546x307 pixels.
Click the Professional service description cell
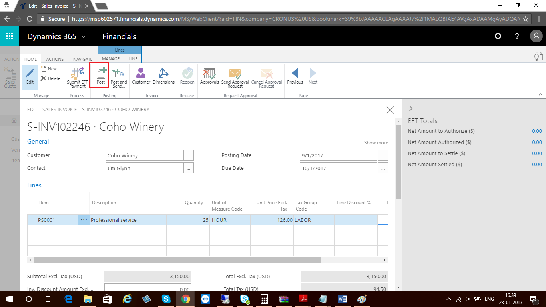pyautogui.click(x=128, y=220)
